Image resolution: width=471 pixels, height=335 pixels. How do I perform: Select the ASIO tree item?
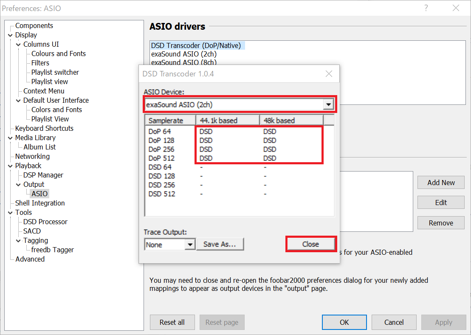click(39, 194)
